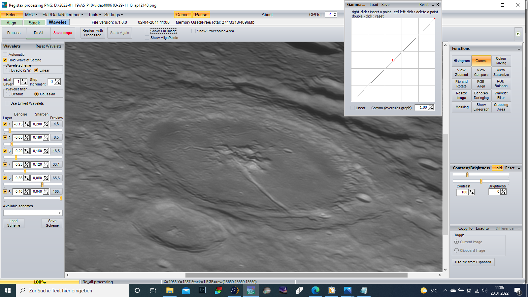Open About menu item
Viewport: 528px width, 297px height.
coord(267,15)
